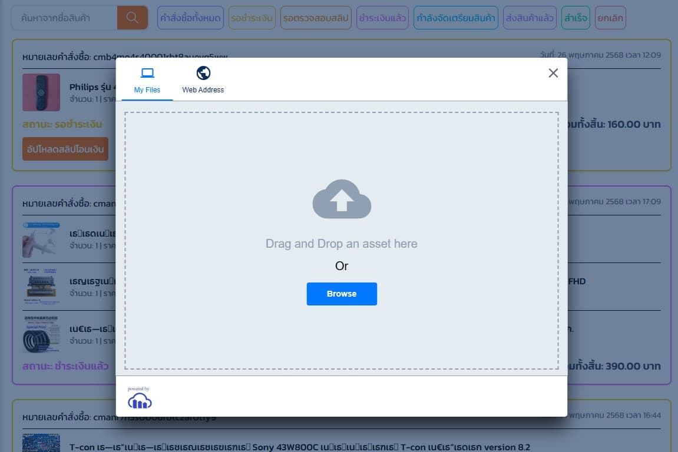Switch to the Web Address tab
Screen dimensions: 678x452
click(203, 81)
